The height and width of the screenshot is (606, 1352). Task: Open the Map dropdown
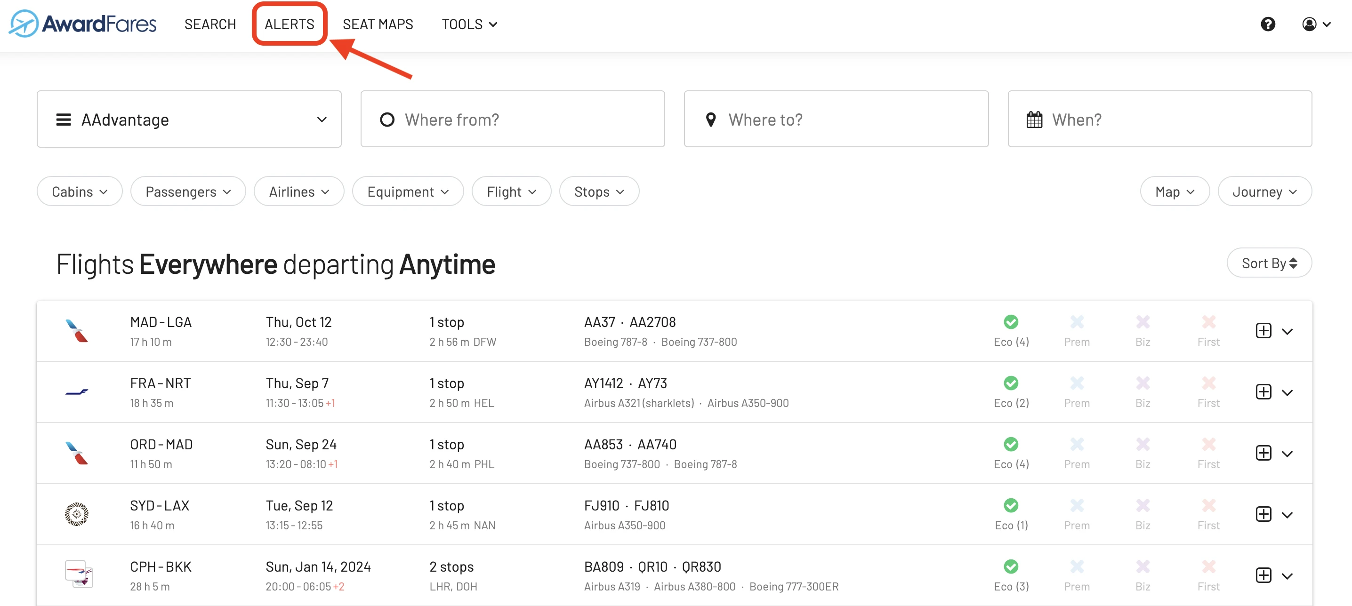[1175, 191]
